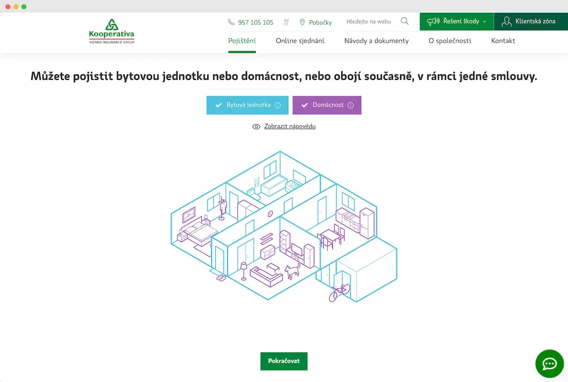This screenshot has width=568, height=382.
Task: Click the Hledejte na webu search field
Action: [x=369, y=22]
